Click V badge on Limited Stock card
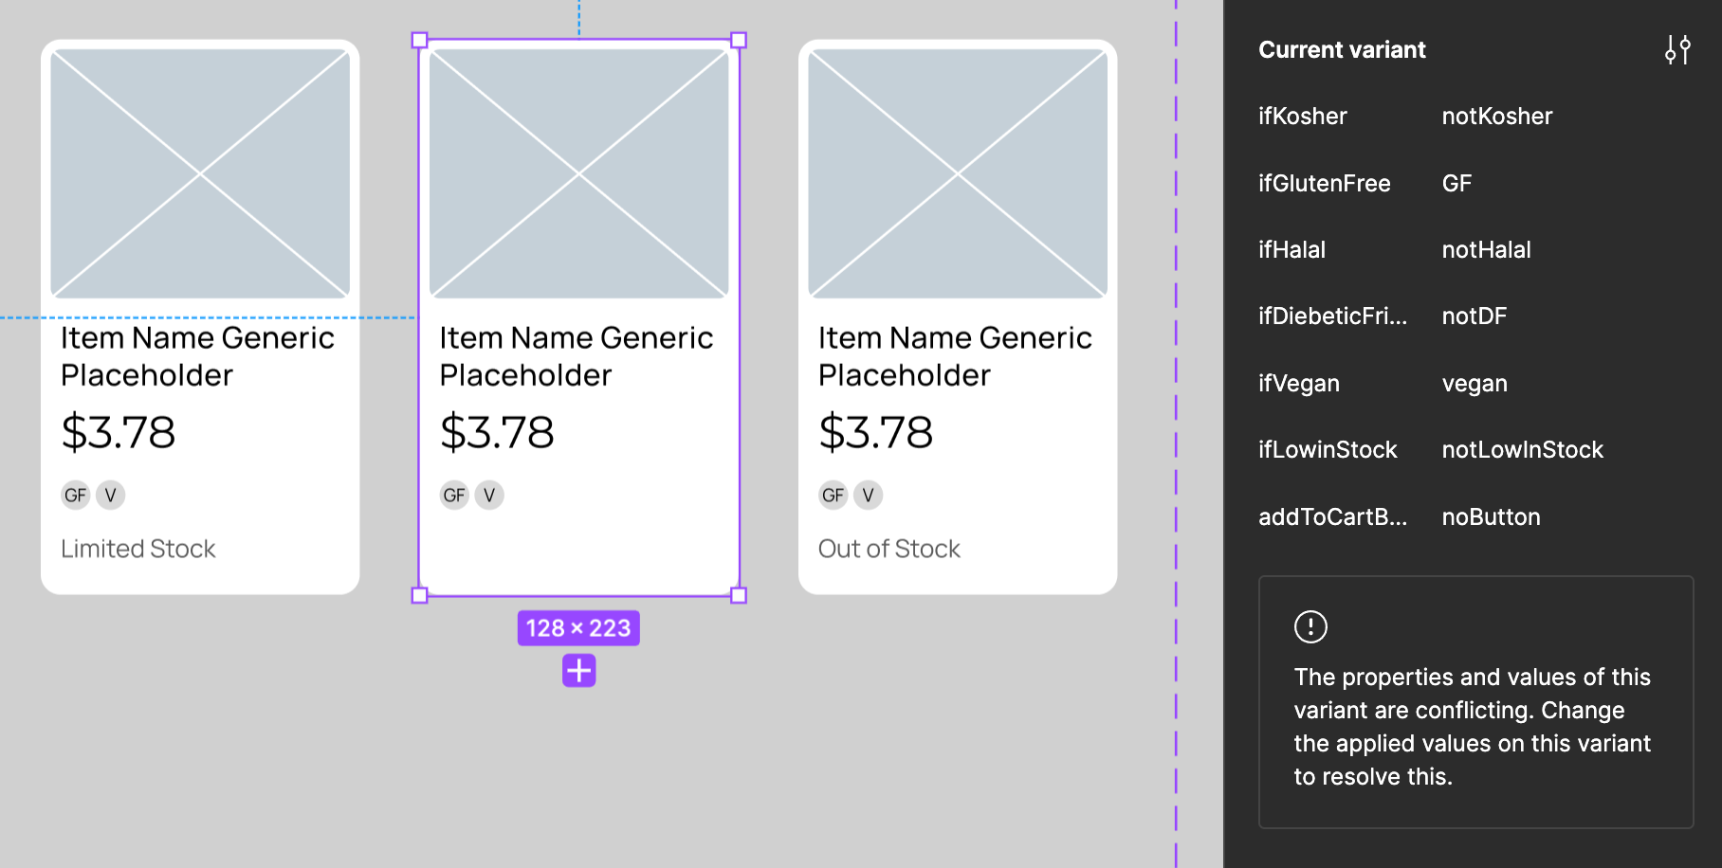 110,495
